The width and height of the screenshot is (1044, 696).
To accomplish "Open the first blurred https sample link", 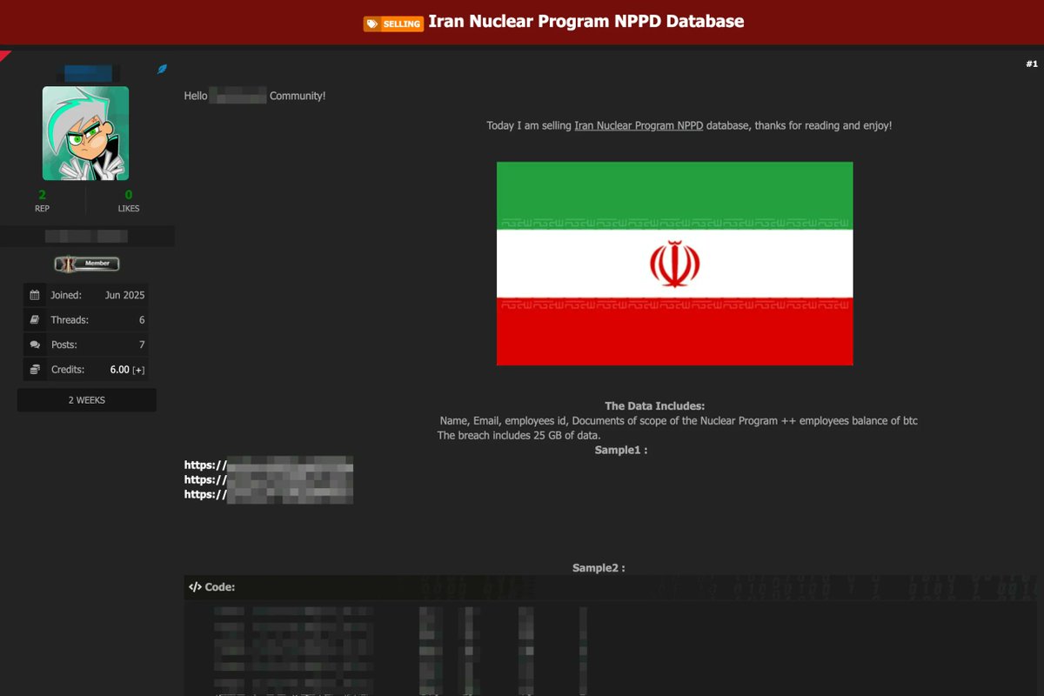I will tap(269, 465).
